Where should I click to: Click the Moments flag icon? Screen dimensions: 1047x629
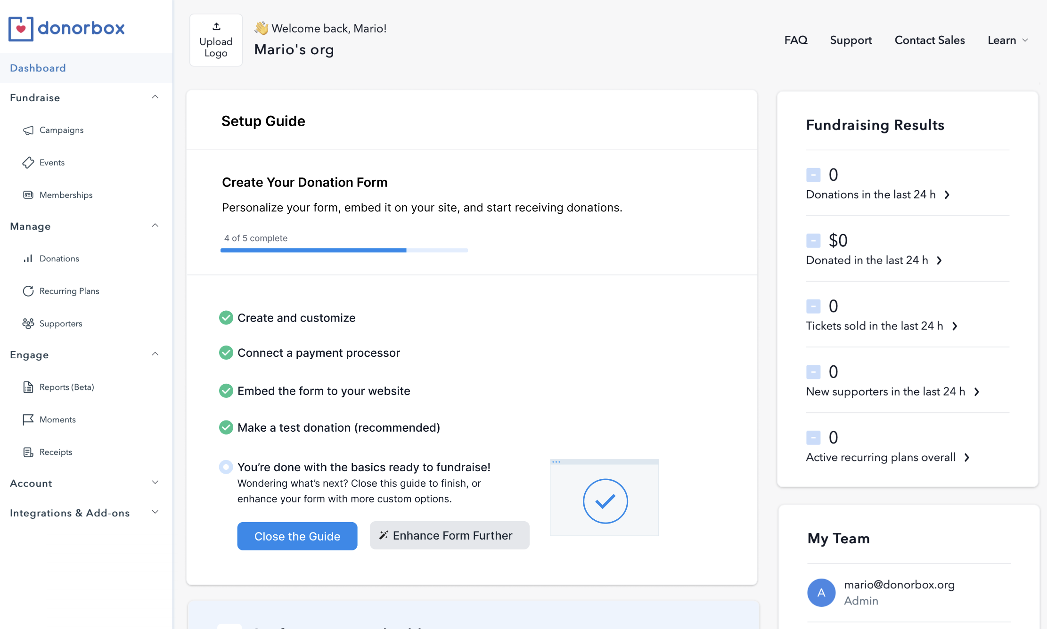click(x=28, y=419)
